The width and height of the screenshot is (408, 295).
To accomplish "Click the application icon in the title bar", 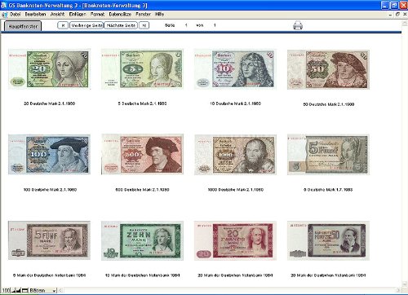I will click(x=4, y=5).
